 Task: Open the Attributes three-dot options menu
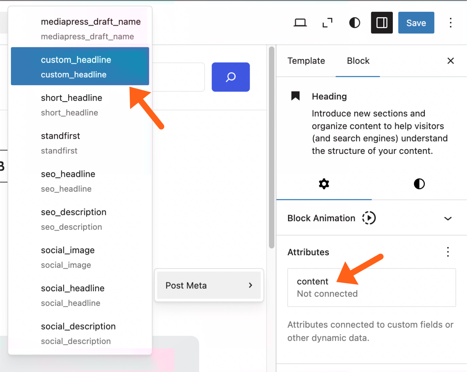click(x=448, y=252)
